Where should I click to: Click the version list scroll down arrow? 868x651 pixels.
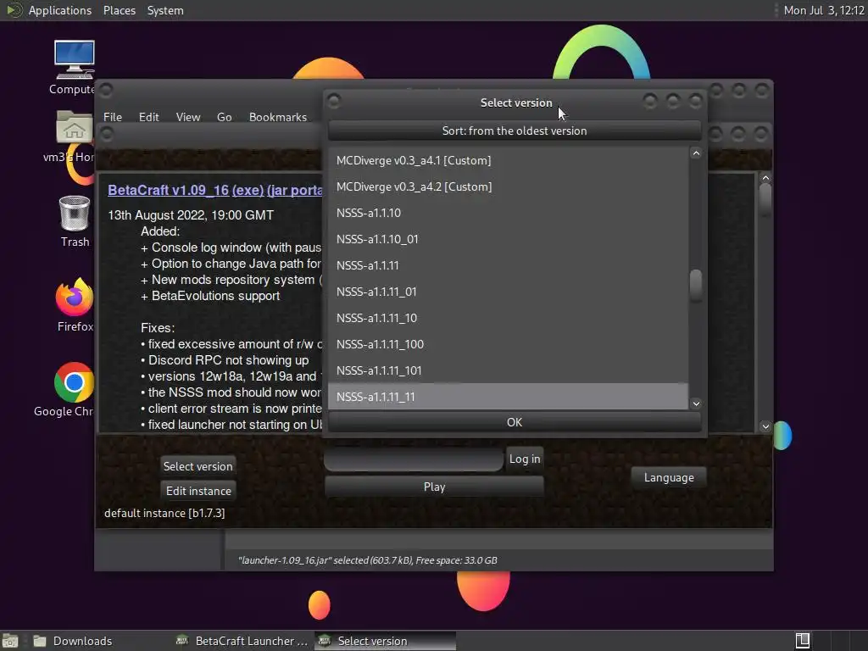point(696,403)
